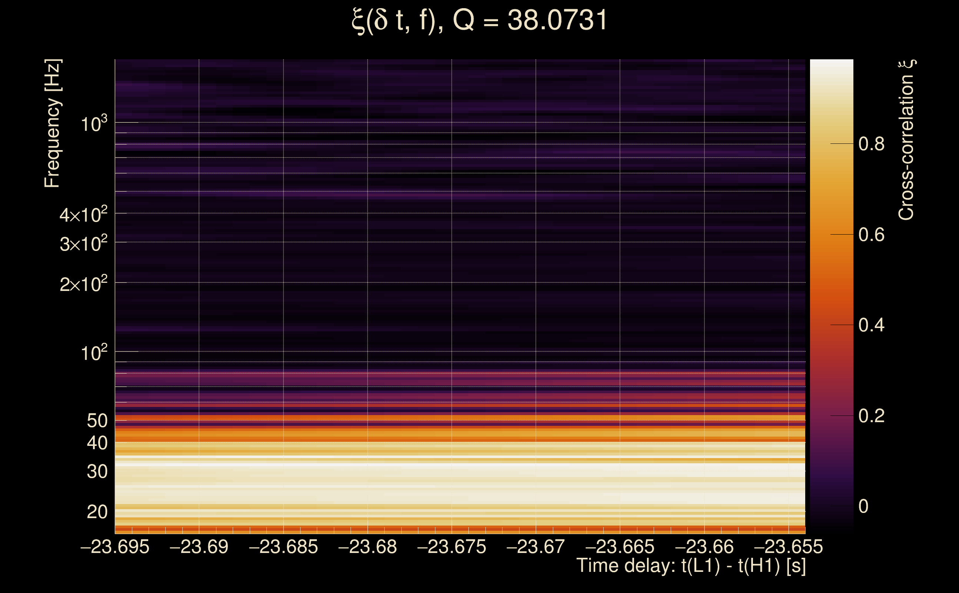Screen dimensions: 959x593
Task: Click the 0 tick label on the colorbar
Action: point(863,506)
